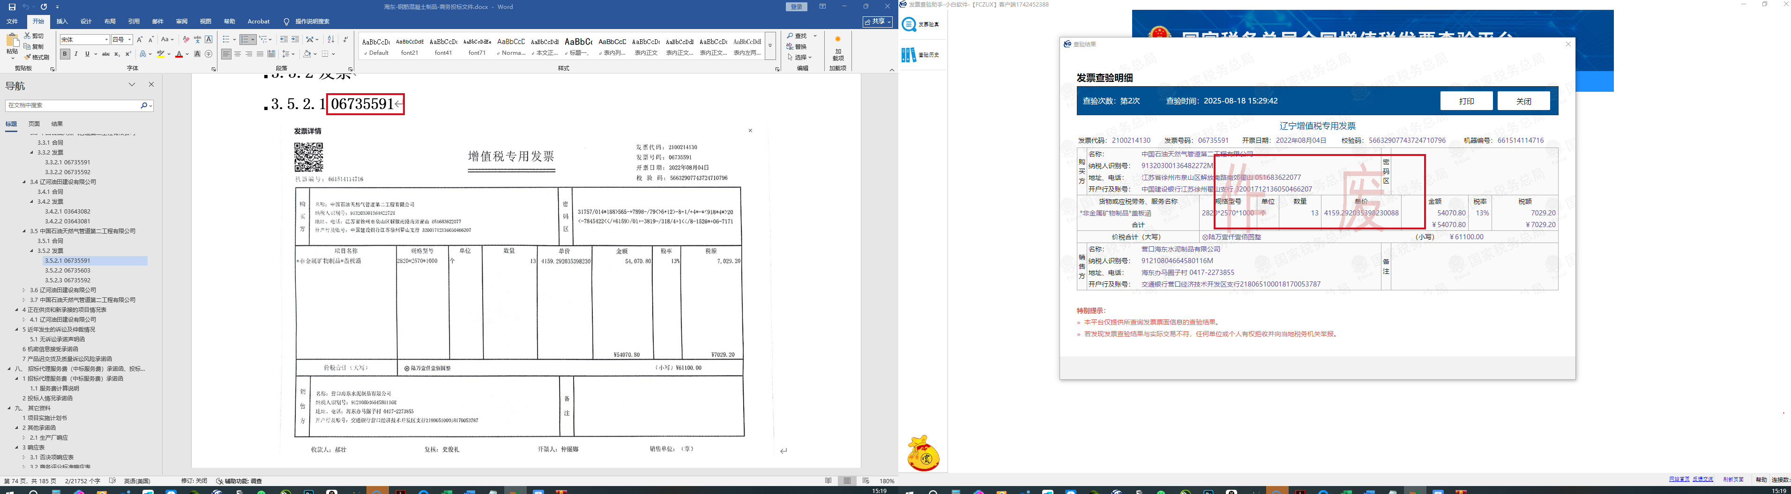
Task: Click 关闭 button in invoice result dialog
Action: coord(1523,101)
